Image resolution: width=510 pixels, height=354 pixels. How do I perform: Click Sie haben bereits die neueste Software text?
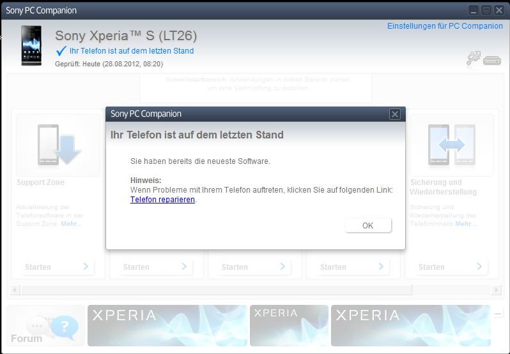tap(200, 161)
